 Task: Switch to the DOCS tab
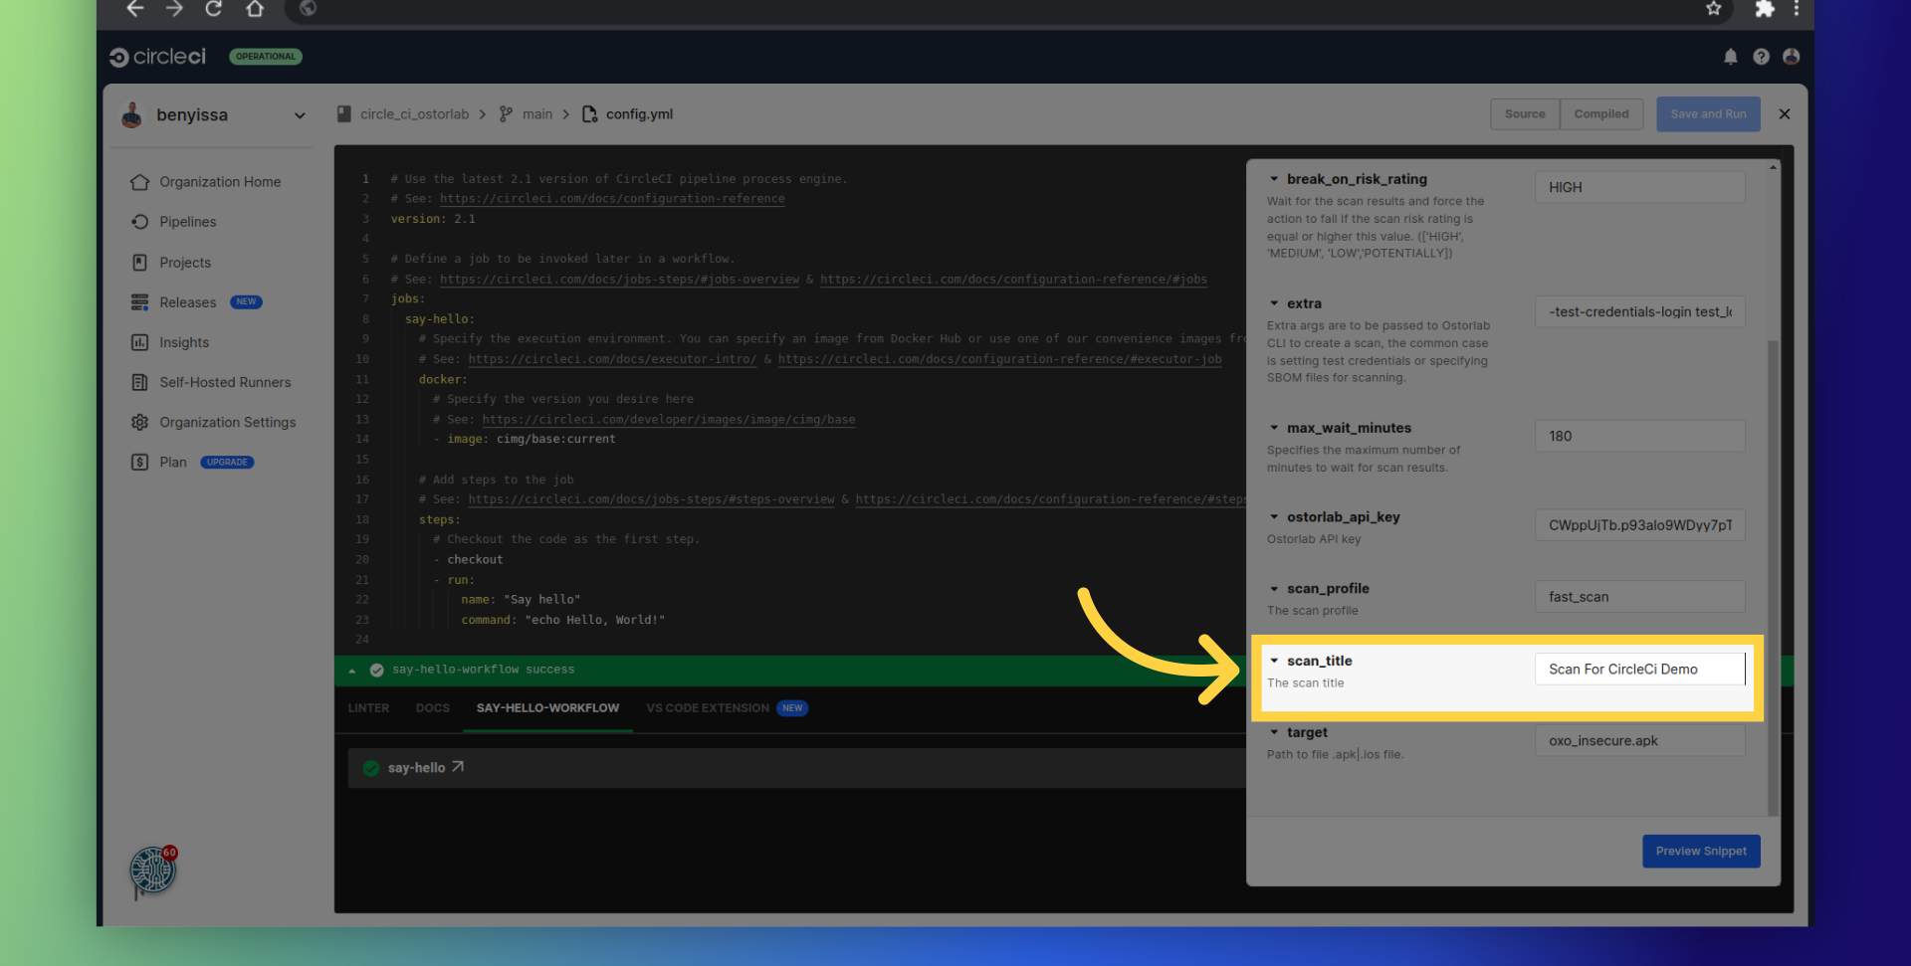click(432, 708)
